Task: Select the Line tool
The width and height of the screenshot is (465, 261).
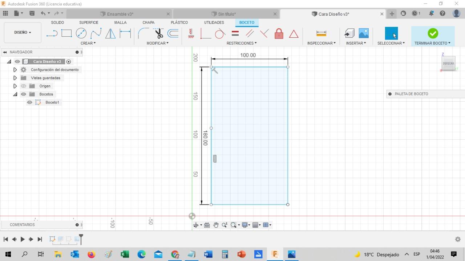Action: coord(52,34)
